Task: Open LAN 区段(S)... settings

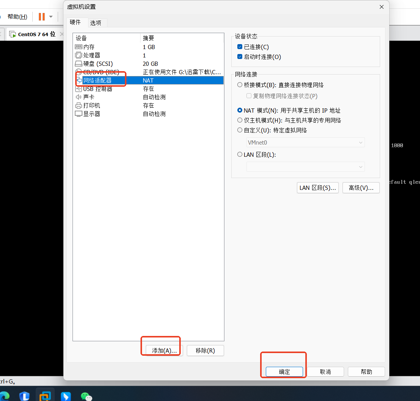Action: click(318, 188)
